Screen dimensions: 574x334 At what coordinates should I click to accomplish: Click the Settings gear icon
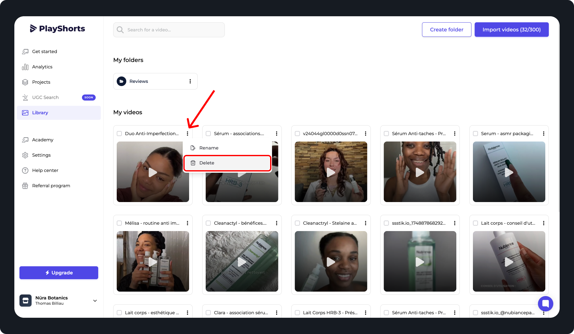25,155
